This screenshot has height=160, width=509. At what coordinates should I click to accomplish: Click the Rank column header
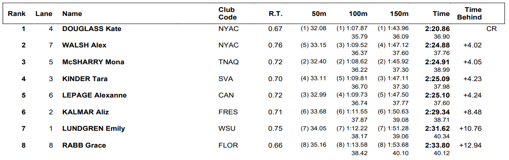[15, 14]
